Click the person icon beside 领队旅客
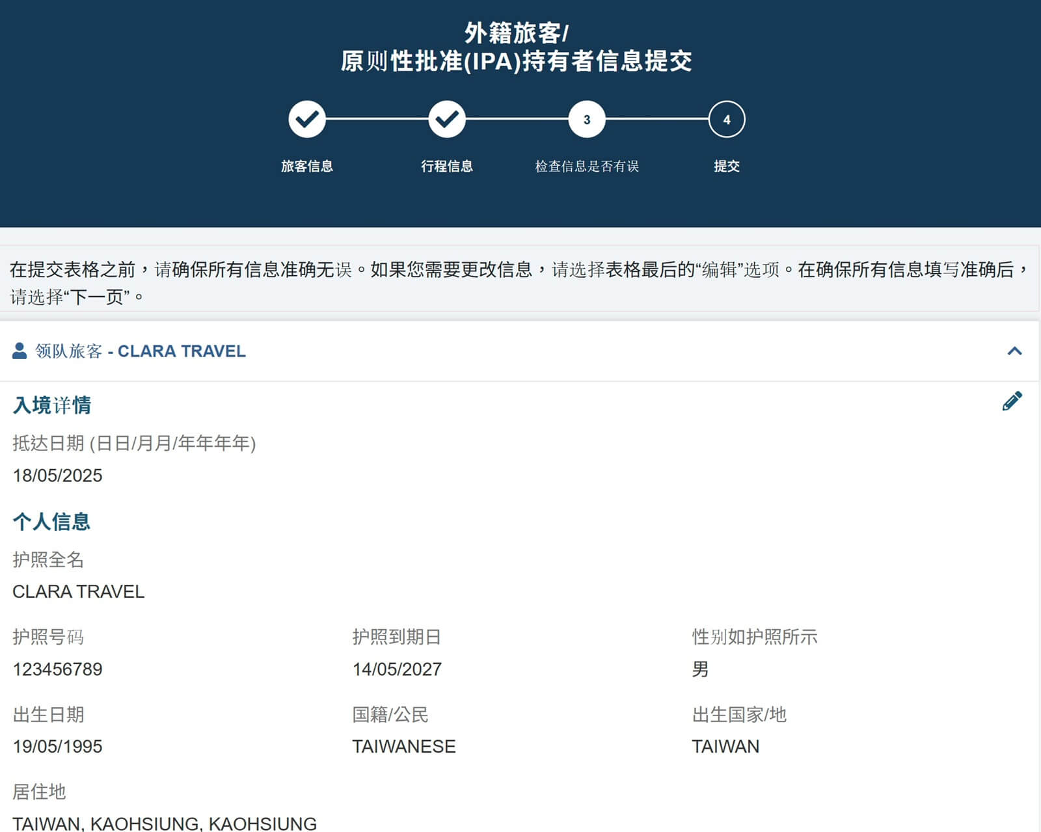 [x=19, y=351]
